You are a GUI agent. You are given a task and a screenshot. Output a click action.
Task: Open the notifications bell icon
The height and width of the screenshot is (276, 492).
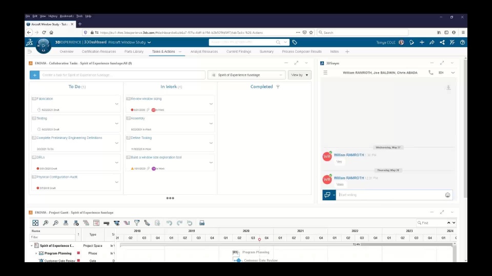(x=412, y=42)
